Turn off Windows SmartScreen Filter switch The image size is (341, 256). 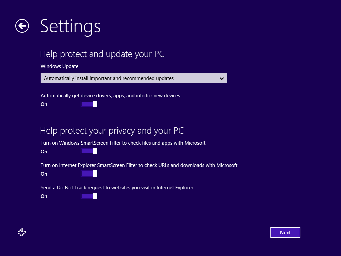(89, 151)
